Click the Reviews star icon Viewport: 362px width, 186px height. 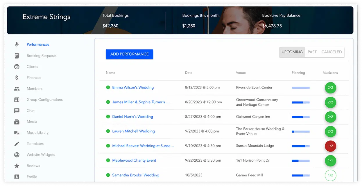pos(17,166)
